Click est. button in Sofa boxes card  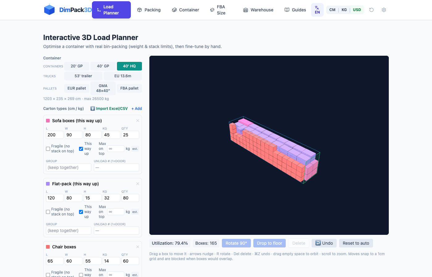click(135, 149)
